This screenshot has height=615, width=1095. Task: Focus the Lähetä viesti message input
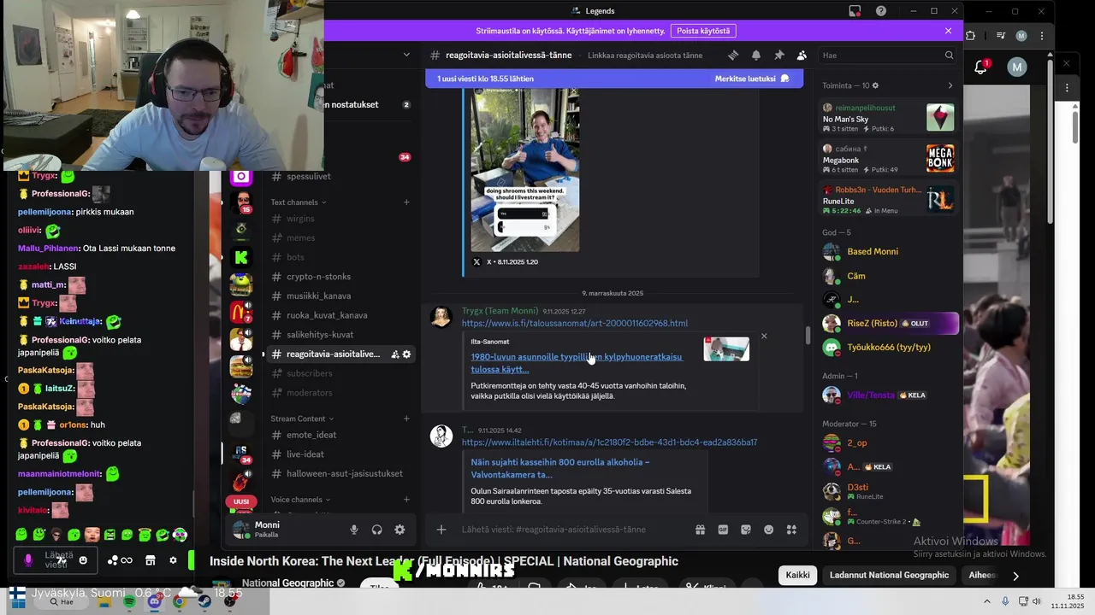[573, 530]
